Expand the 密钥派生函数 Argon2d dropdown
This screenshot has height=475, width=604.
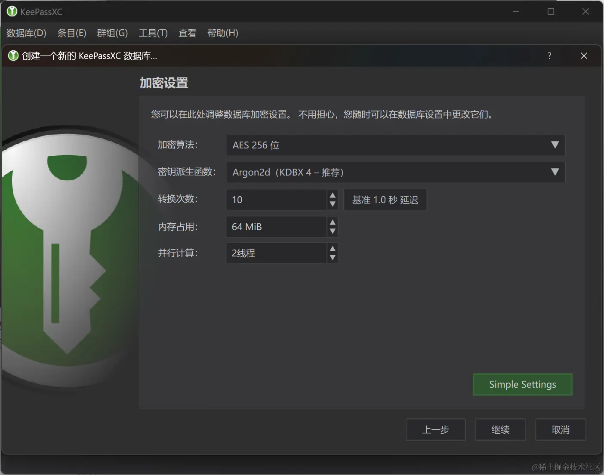[396, 172]
